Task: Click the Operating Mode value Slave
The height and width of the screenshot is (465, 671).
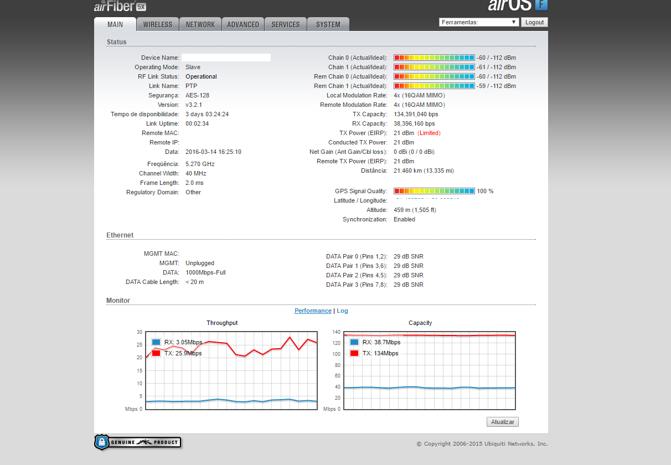Action: (193, 67)
